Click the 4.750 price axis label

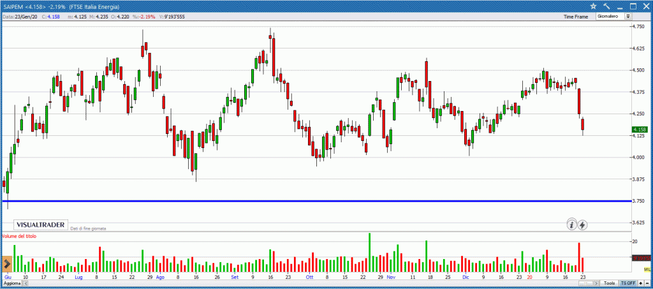coord(639,26)
